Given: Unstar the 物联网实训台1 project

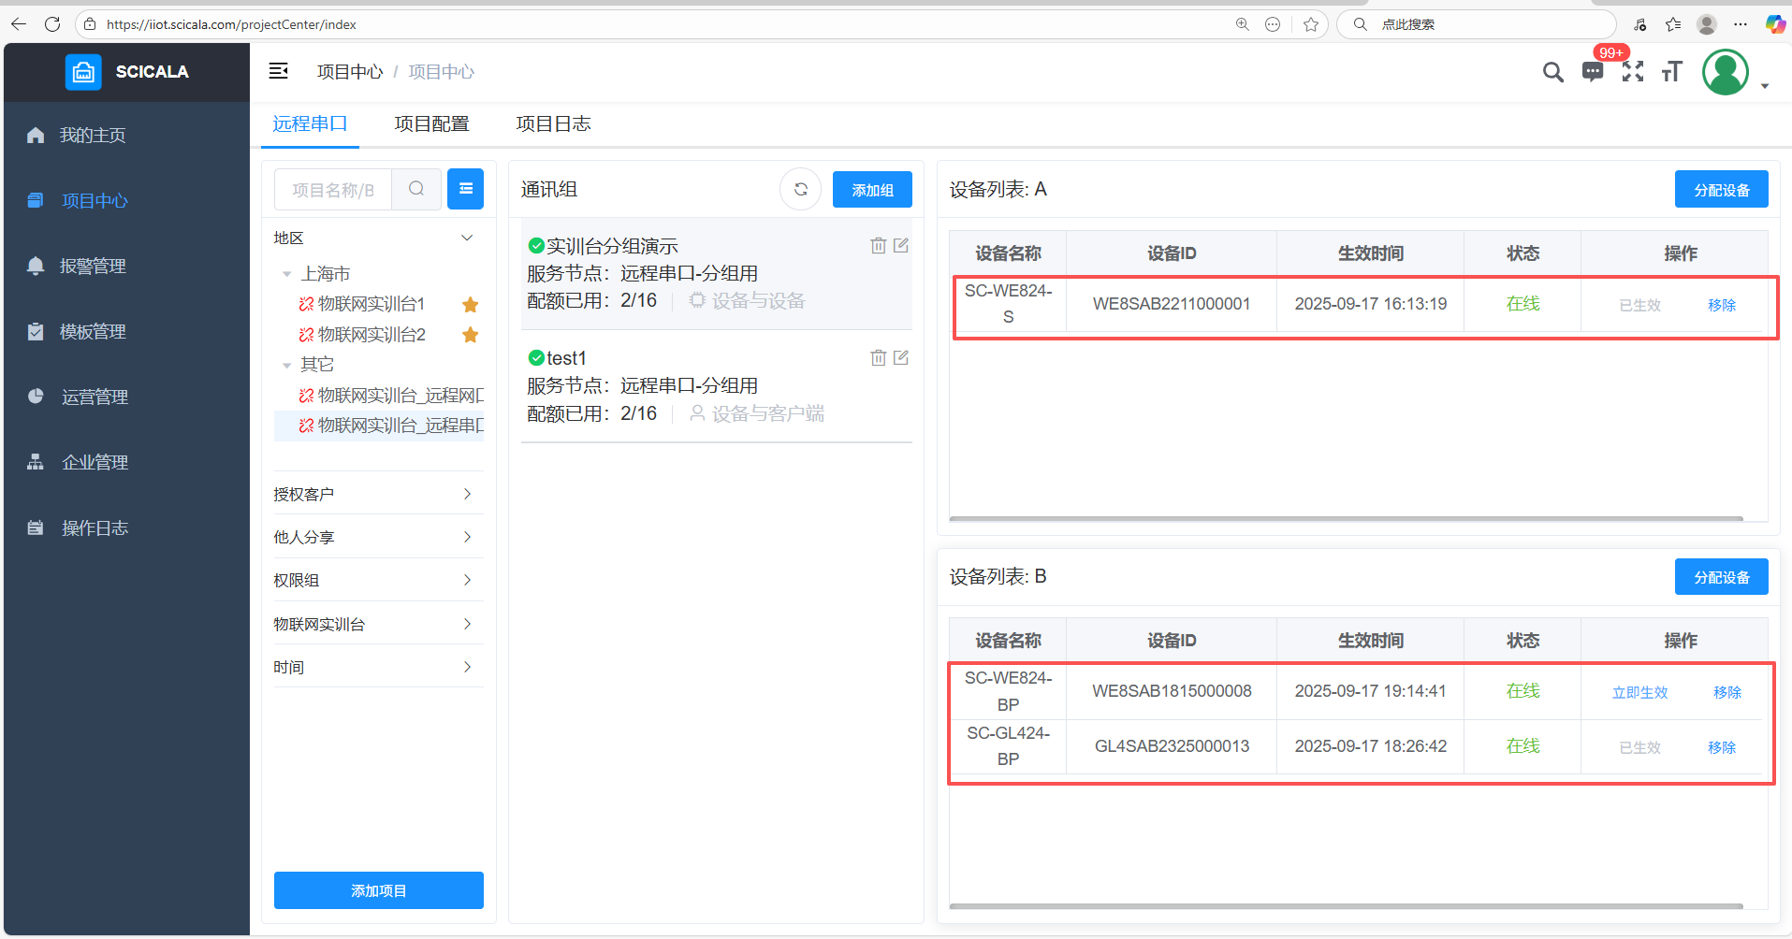Looking at the screenshot, I should (471, 305).
